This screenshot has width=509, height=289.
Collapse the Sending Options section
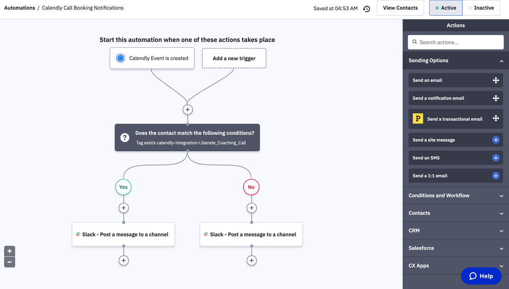tap(501, 61)
